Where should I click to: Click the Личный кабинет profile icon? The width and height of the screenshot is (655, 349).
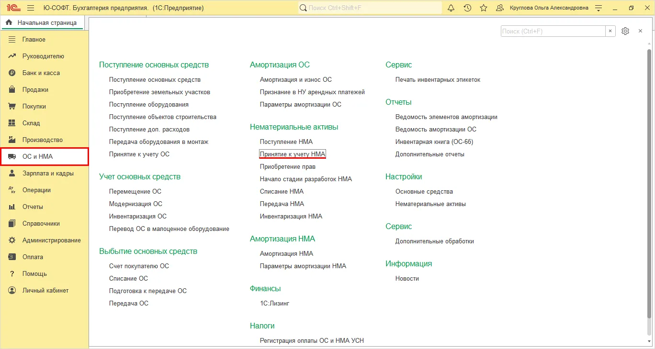click(x=12, y=291)
